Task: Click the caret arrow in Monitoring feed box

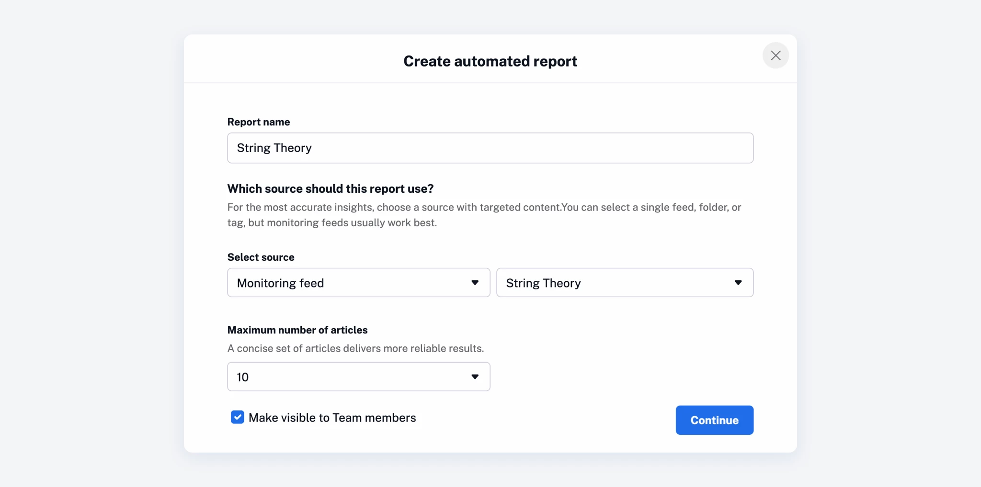Action: point(475,283)
